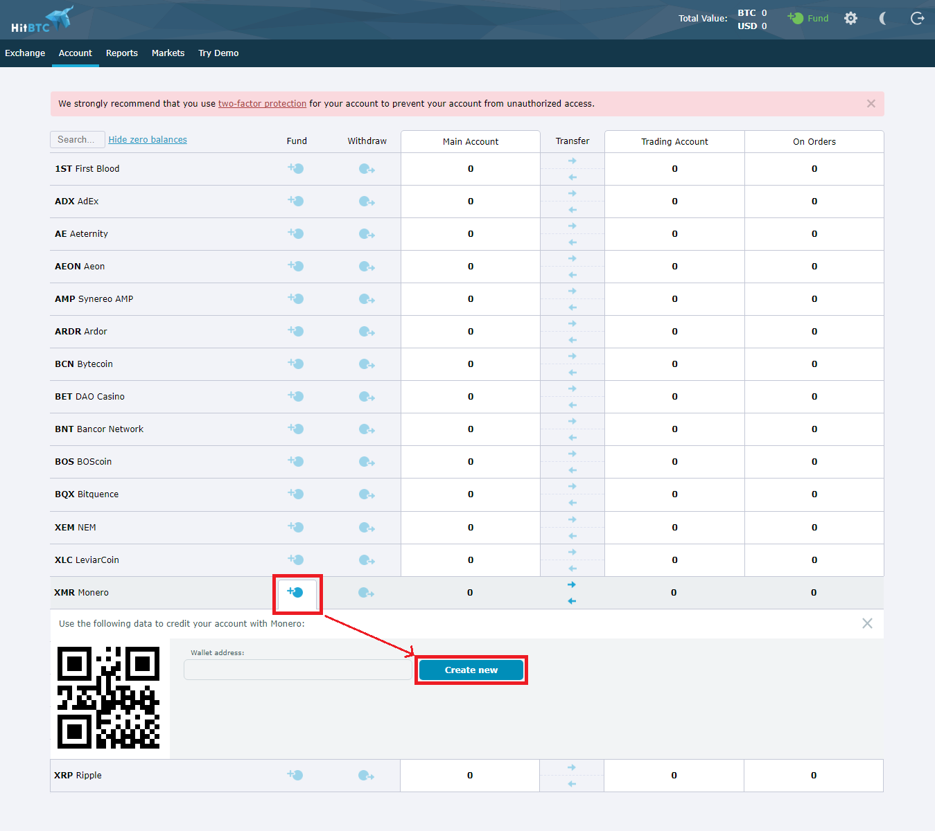The image size is (935, 831).
Task: Click the BTC total value in header
Action: point(752,13)
